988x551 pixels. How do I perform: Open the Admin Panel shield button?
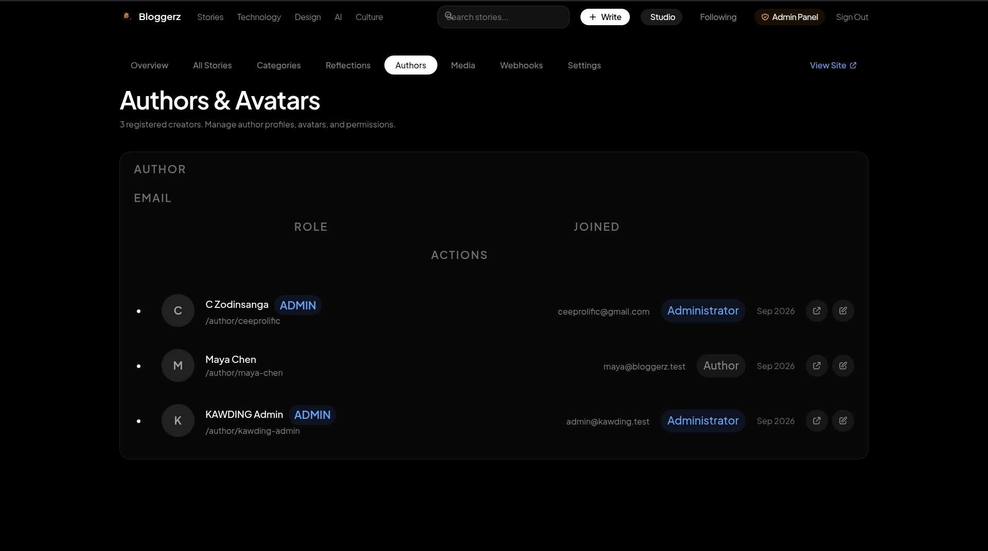789,17
